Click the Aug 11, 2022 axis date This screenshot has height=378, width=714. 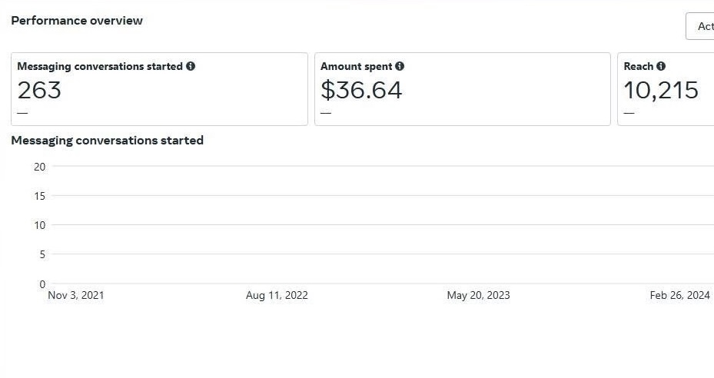tap(277, 295)
